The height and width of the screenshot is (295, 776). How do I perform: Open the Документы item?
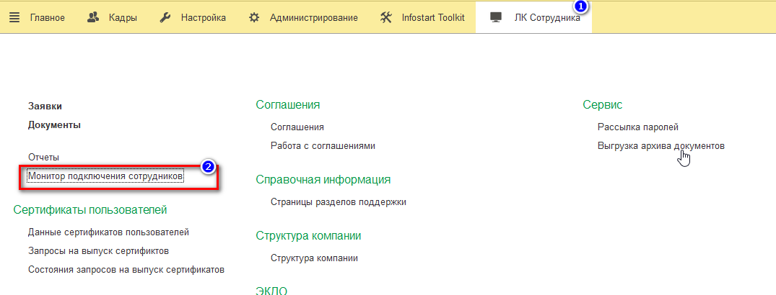tap(54, 124)
